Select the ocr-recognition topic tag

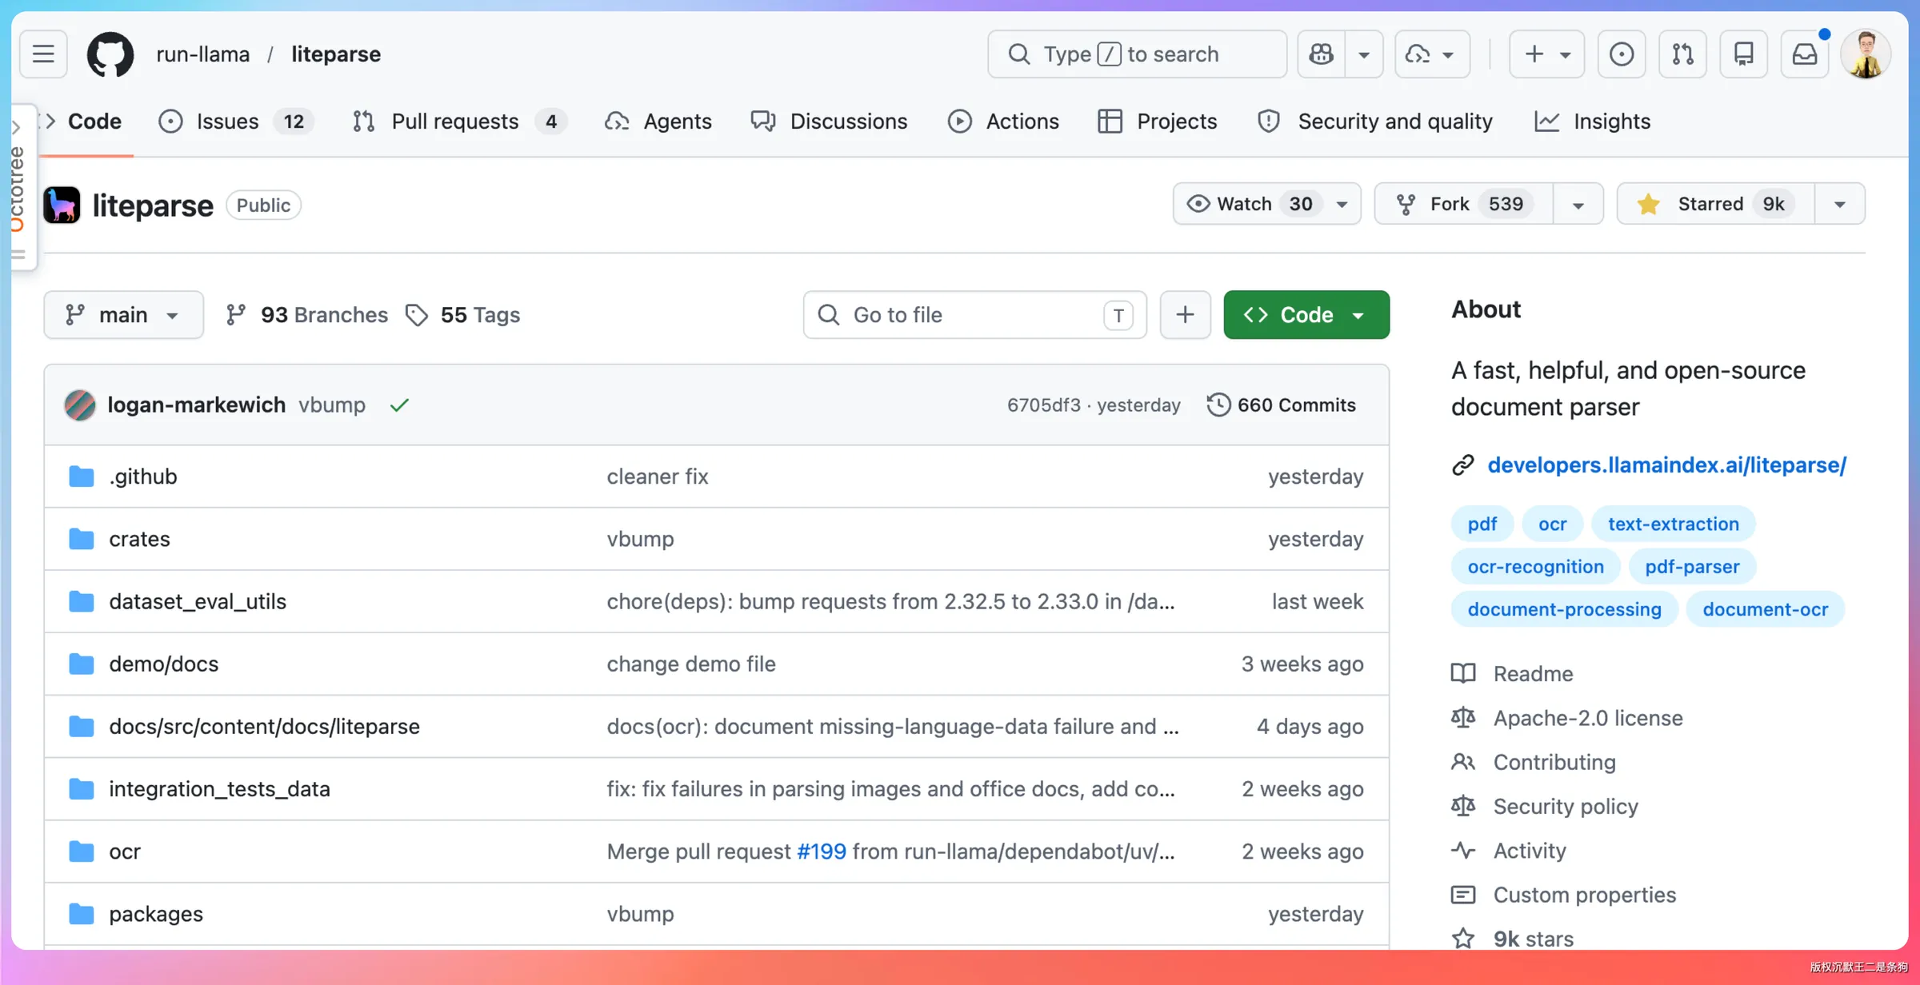1535,566
